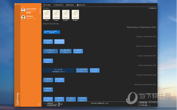
Task: Select the 2h 2m 10s session block
Action: (x=59, y=70)
